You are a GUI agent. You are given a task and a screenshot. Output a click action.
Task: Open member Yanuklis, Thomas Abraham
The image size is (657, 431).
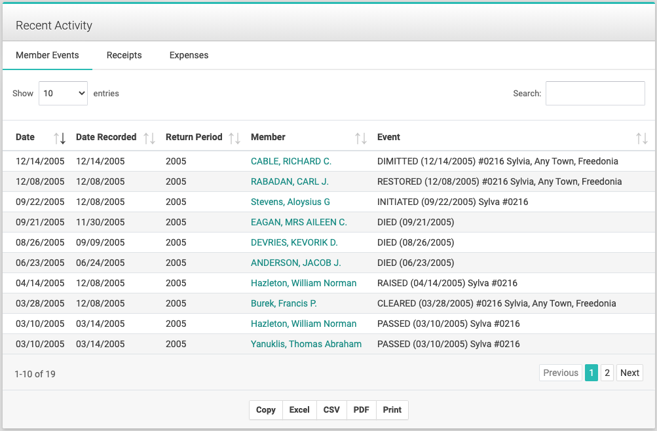[306, 345]
